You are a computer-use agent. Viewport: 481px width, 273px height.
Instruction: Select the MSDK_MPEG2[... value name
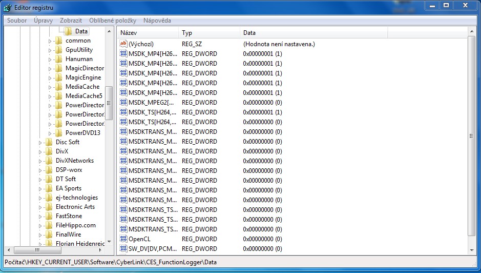pos(151,103)
